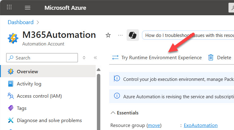
Task: Click the Microsoft Azure home title
Action: click(65, 8)
